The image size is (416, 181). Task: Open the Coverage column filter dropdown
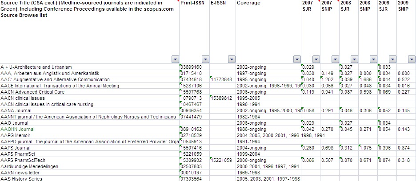pyautogui.click(x=297, y=59)
